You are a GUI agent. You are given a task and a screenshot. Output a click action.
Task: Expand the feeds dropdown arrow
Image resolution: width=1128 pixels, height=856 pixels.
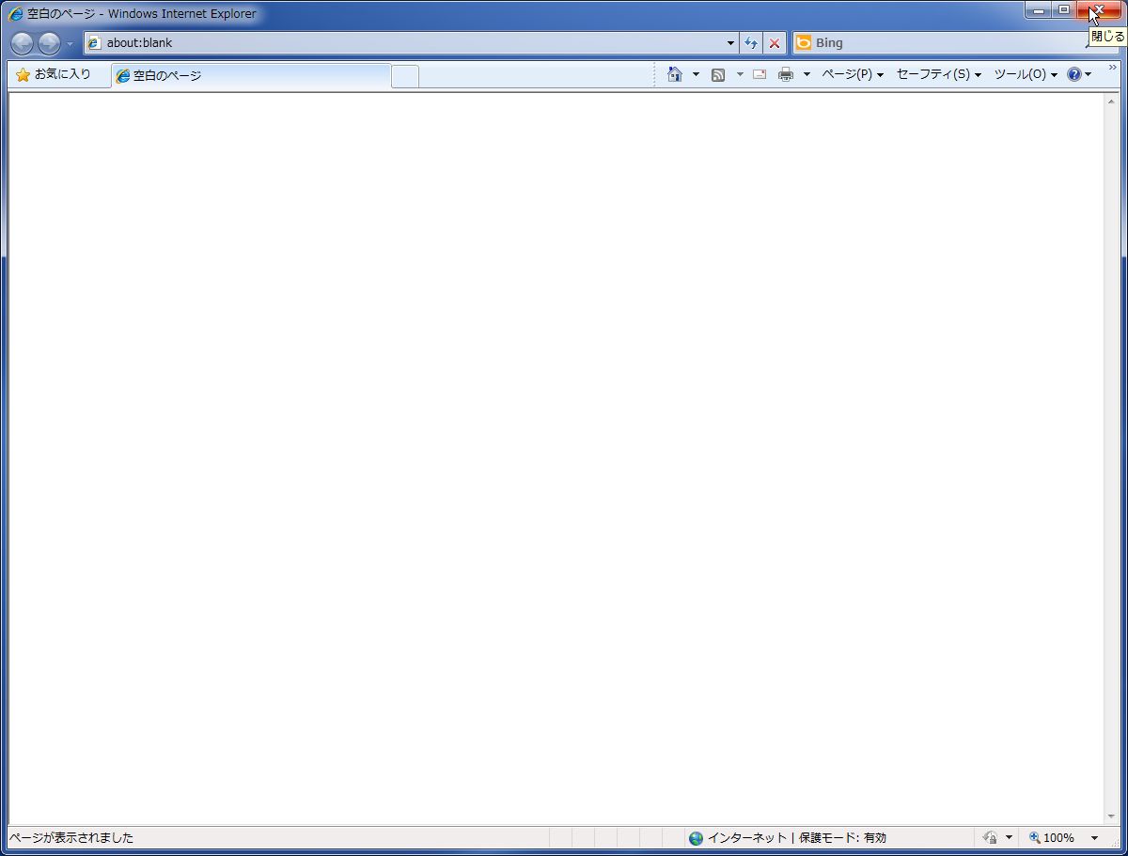tap(740, 74)
